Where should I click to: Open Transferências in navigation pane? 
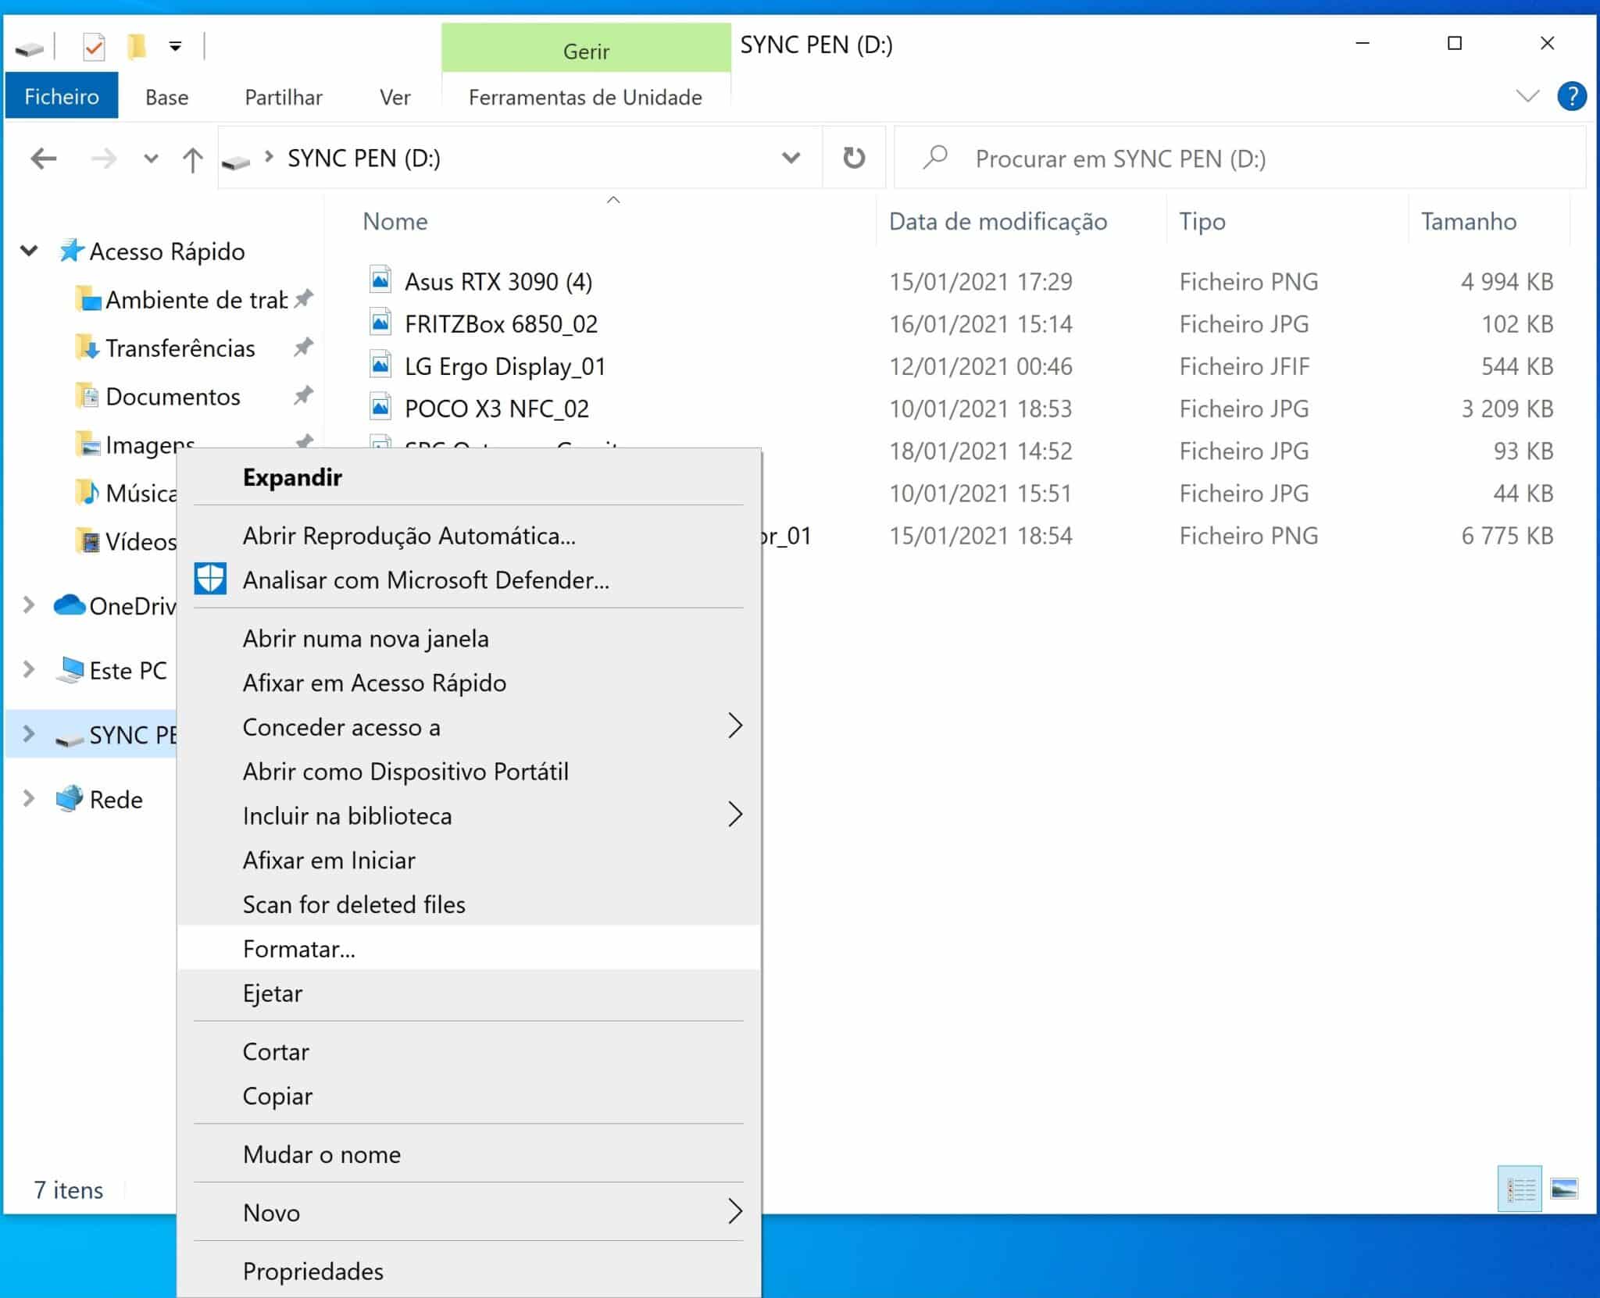(180, 348)
